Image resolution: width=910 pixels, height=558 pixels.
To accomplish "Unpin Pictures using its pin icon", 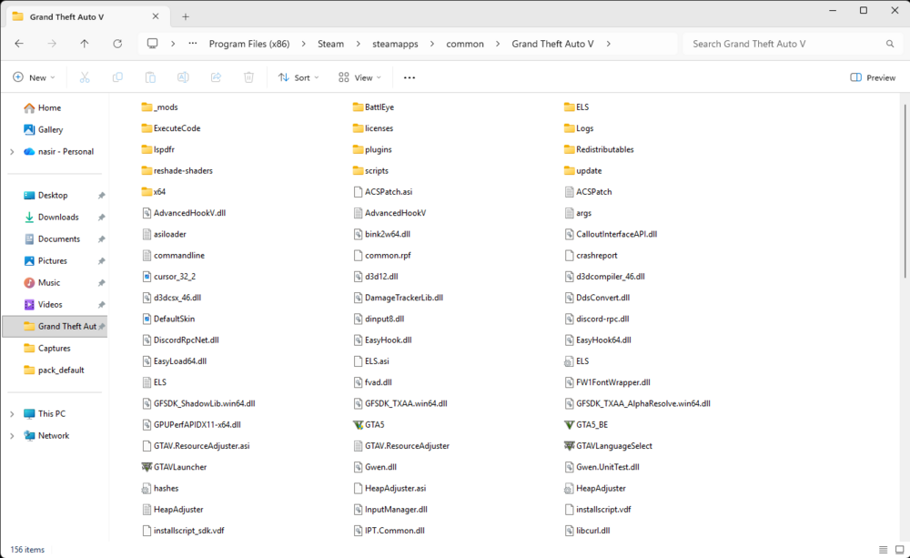I will tap(102, 261).
